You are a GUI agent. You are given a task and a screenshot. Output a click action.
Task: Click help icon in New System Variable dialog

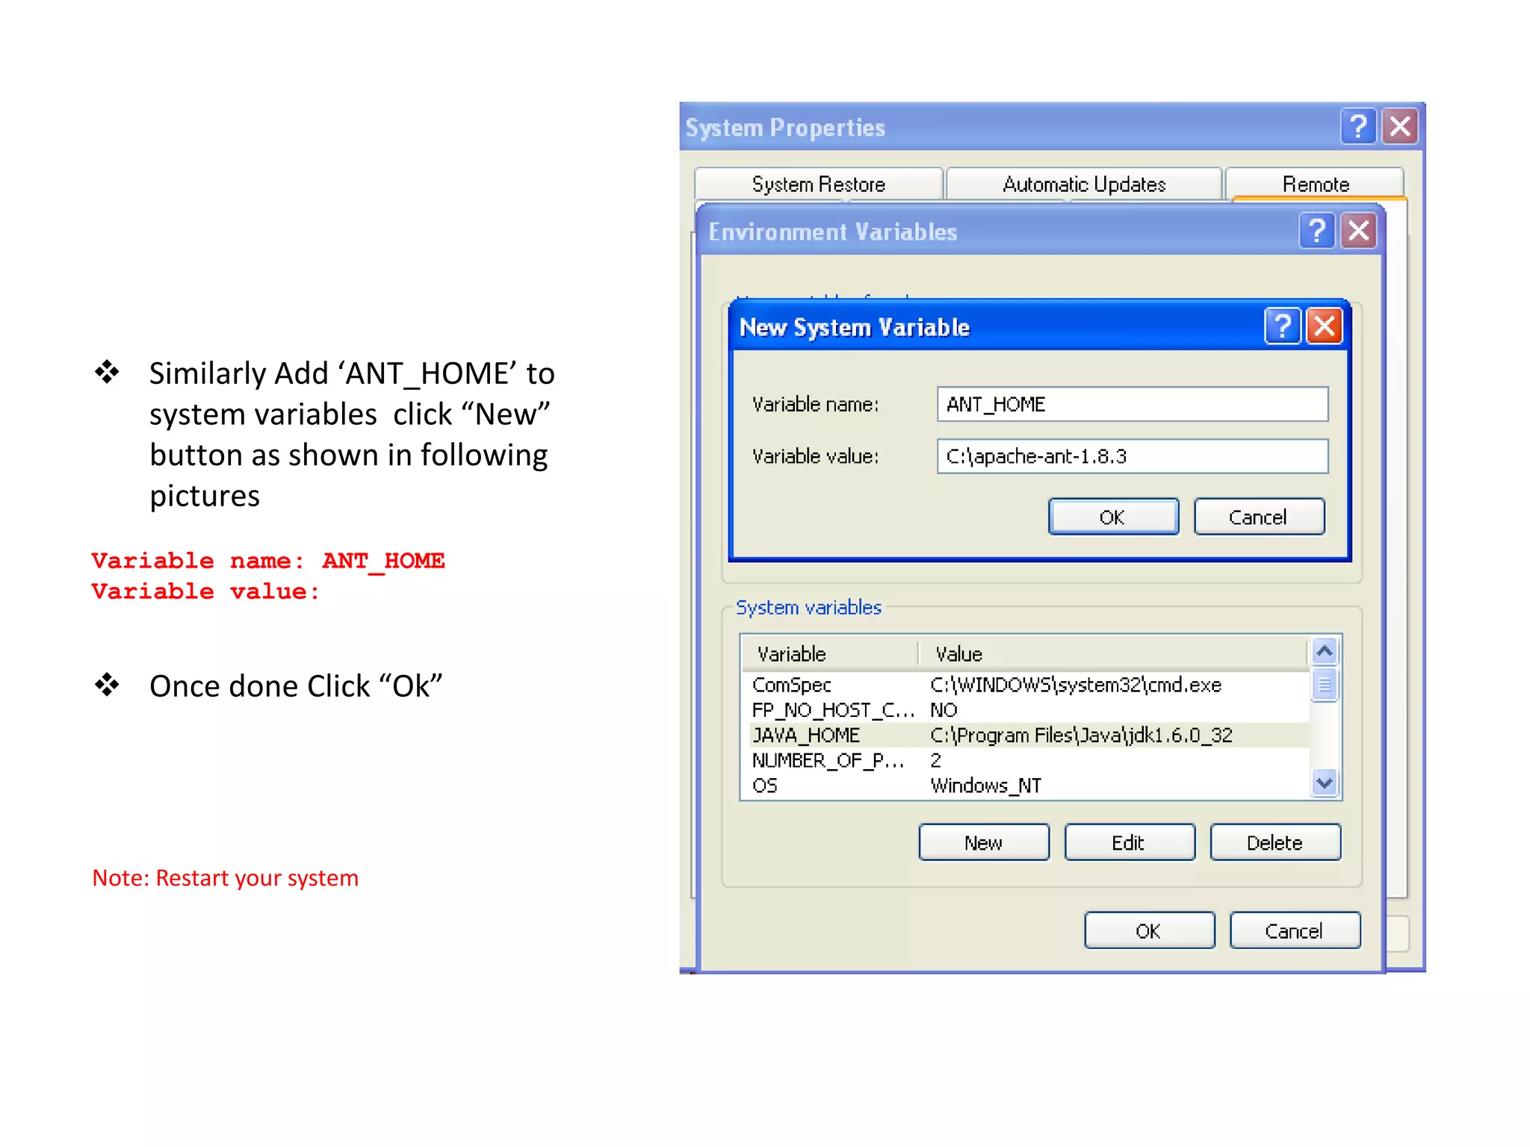tap(1283, 326)
